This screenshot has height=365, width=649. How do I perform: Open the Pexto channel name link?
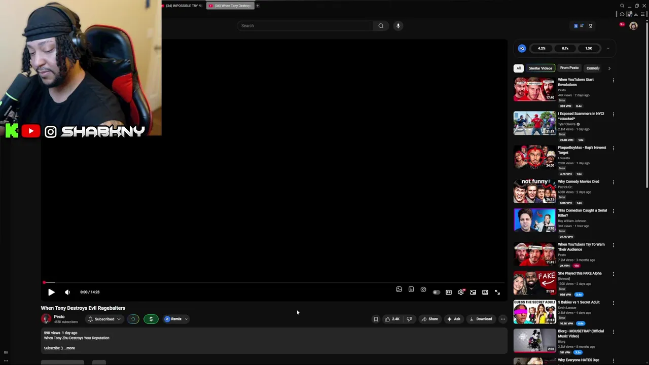[x=59, y=317]
